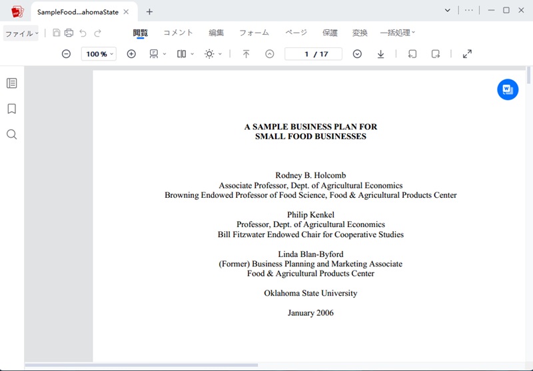Open the more options ellipsis menu
The image size is (533, 371).
tap(469, 10)
